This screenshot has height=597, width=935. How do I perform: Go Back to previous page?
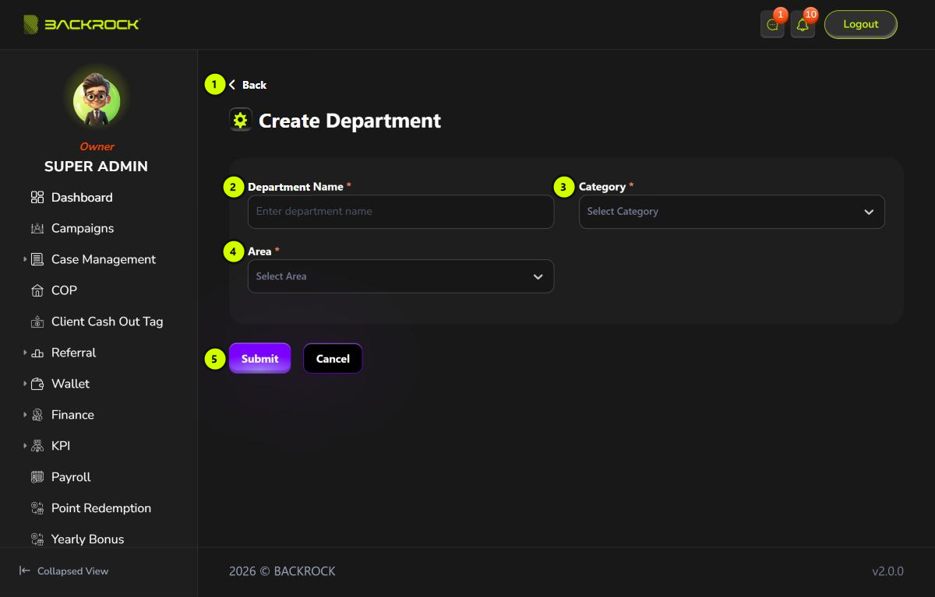point(247,85)
